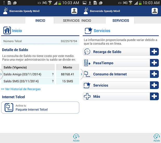Image resolution: width=161 pixels, height=143 pixels.
Task: Select Saldo SMS (03/11/2014) row
Action: click(28, 81)
